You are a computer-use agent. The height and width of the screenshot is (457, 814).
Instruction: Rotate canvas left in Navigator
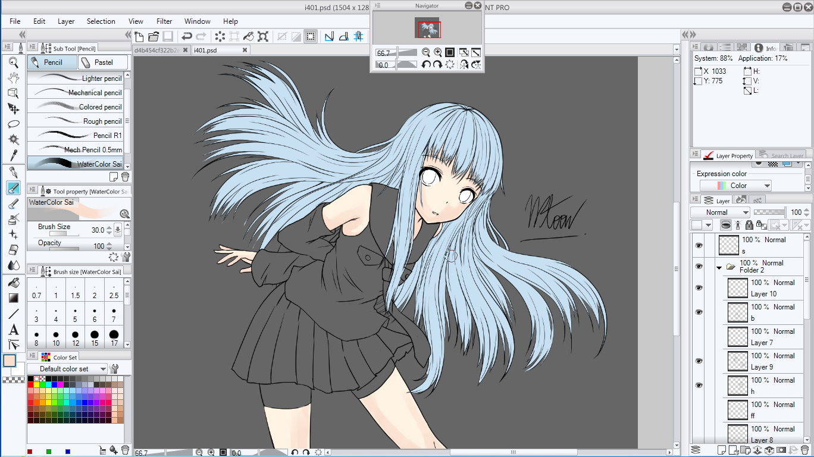(x=426, y=64)
